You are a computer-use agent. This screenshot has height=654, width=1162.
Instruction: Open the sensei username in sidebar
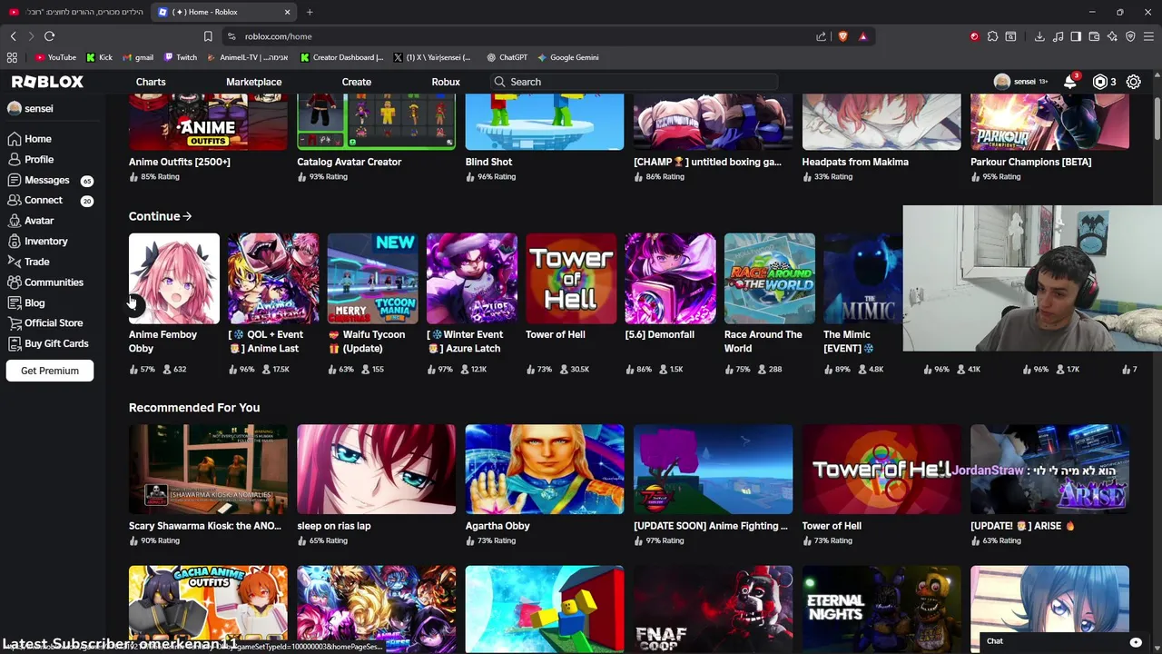click(38, 108)
